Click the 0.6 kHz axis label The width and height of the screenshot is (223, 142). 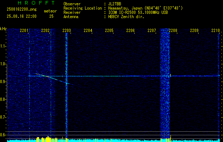pos(3,135)
